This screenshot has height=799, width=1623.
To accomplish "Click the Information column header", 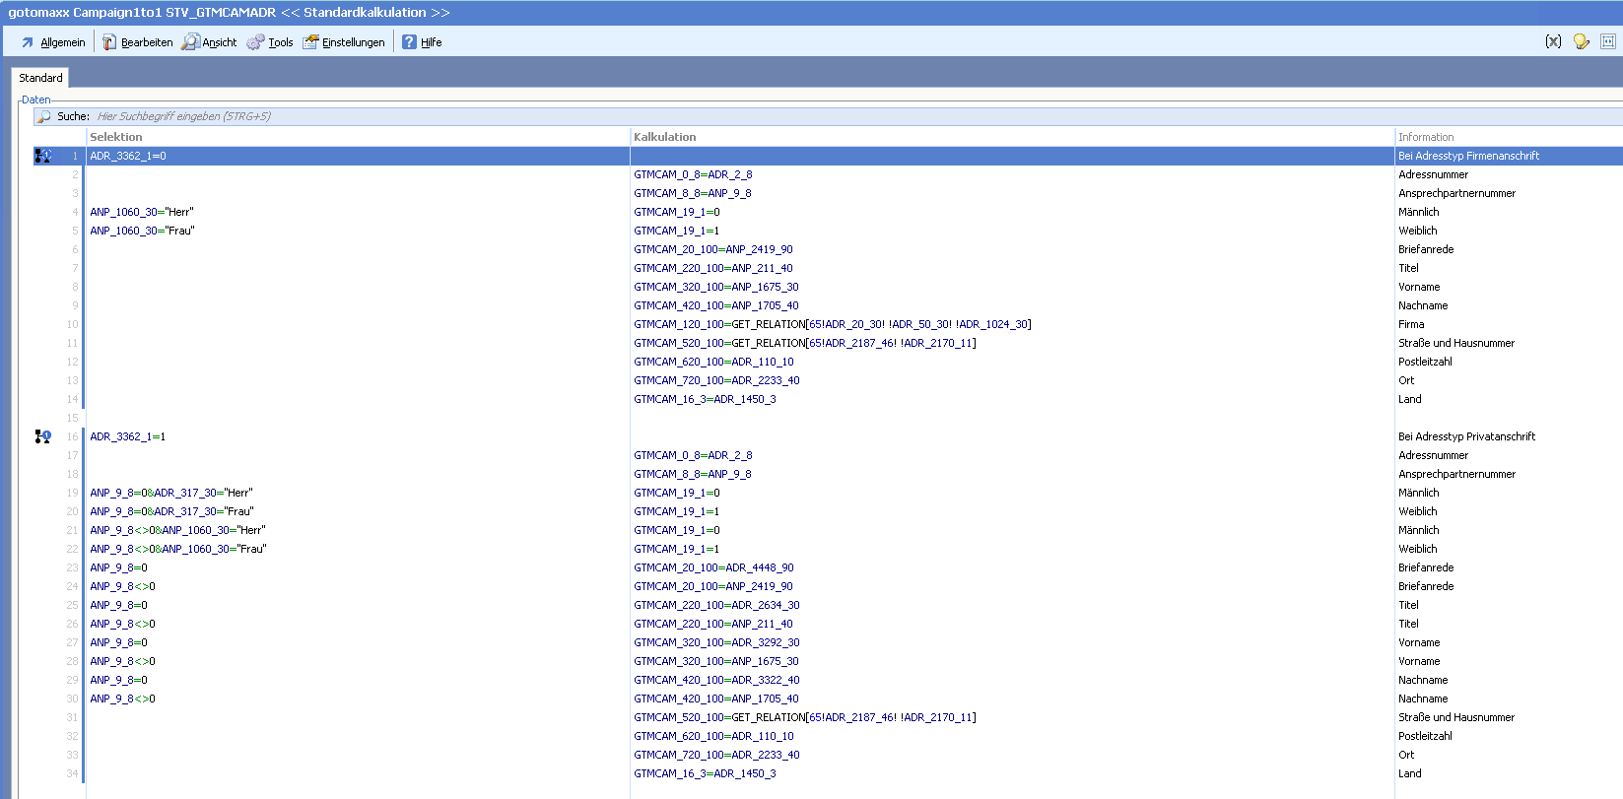I will pyautogui.click(x=1426, y=137).
